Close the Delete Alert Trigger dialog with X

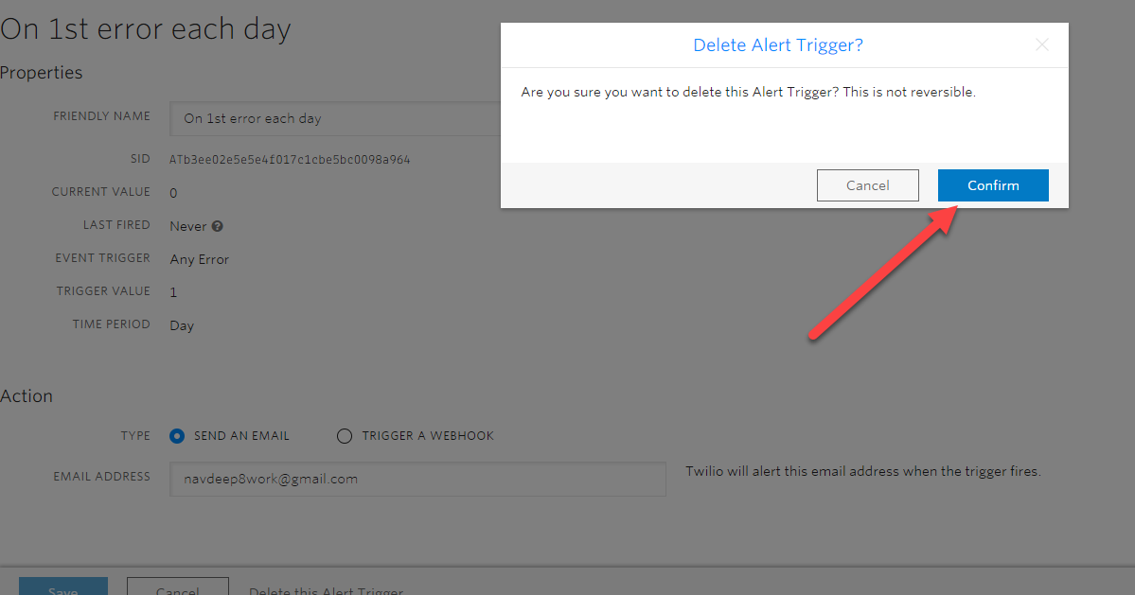click(x=1041, y=45)
